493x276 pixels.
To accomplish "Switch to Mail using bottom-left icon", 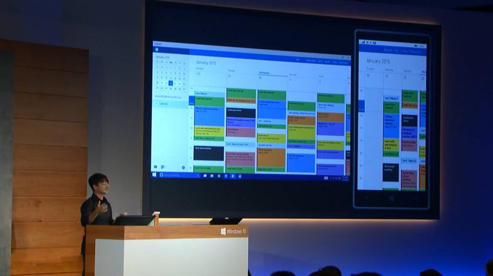I will [156, 167].
